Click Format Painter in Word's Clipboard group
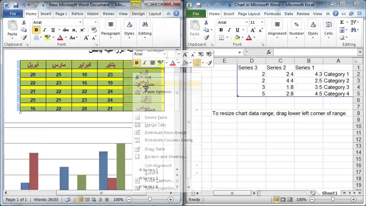This screenshot has width=366, height=206. [x=24, y=37]
